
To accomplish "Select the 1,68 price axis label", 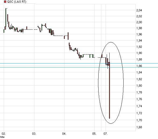I will [x=139, y=127].
